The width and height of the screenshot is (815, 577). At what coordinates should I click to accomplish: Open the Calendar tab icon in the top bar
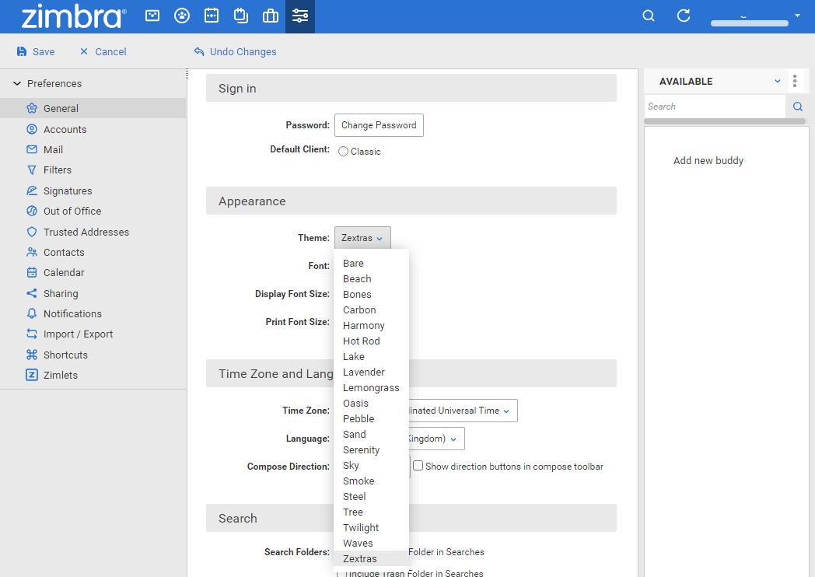(x=212, y=16)
